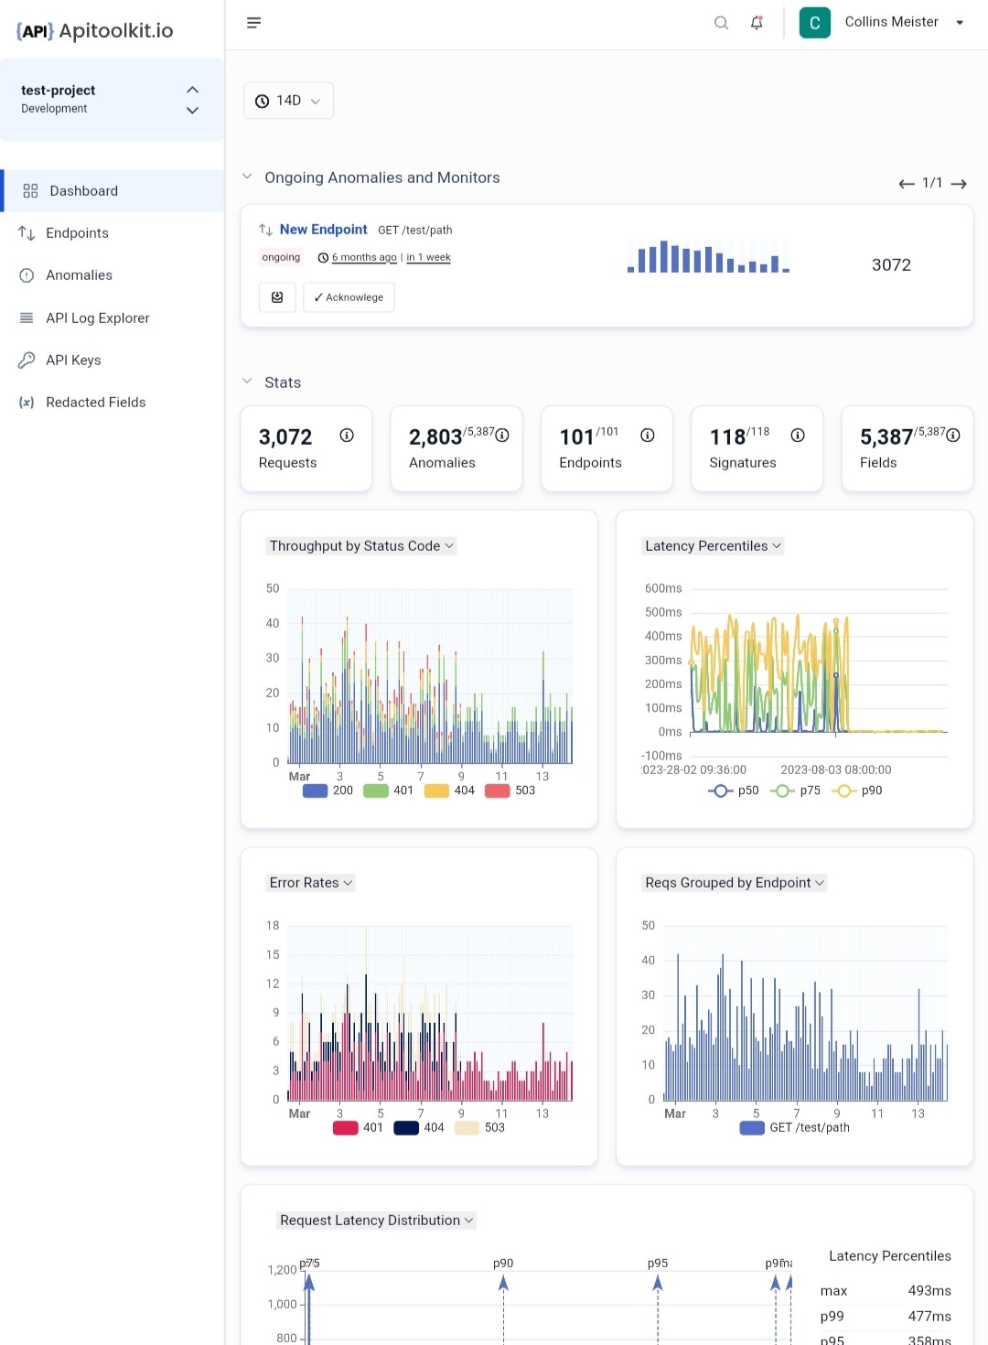Viewport: 988px width, 1345px height.
Task: Toggle 503 series in Throughput legend
Action: (x=510, y=791)
